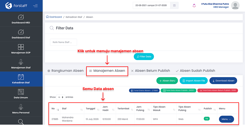Open the Show entries dropdown
Screen dimensions: 245x127
tap(61, 97)
